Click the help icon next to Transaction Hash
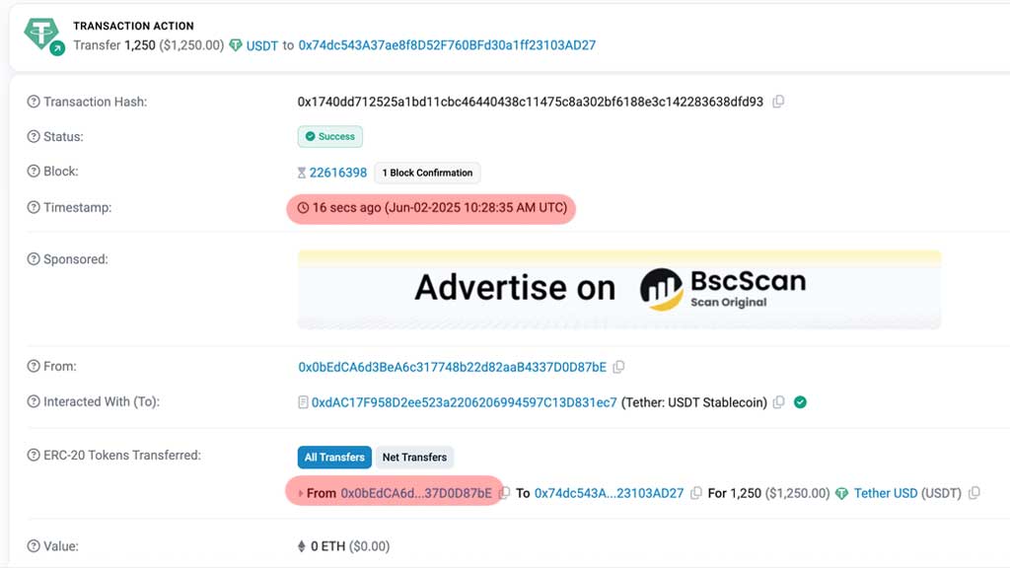The height and width of the screenshot is (568, 1010). [34, 102]
